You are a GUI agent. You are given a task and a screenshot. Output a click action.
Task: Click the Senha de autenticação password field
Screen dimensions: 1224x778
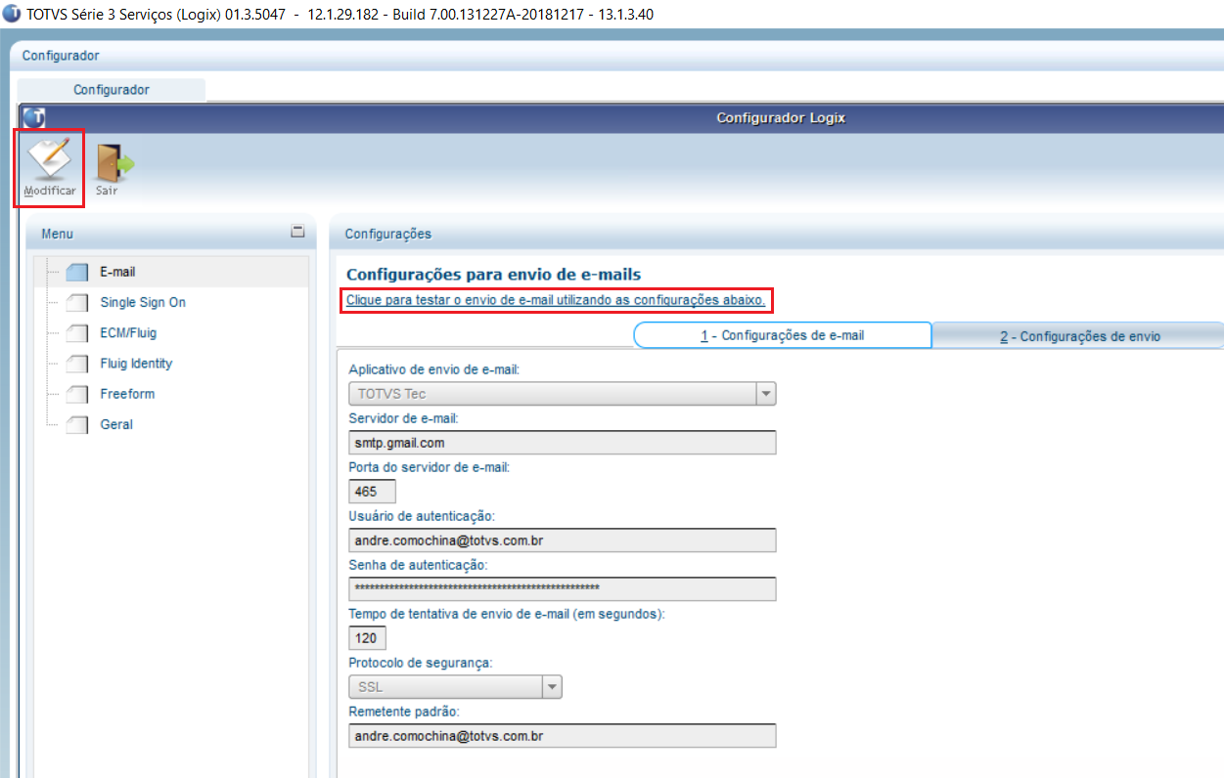pos(563,588)
